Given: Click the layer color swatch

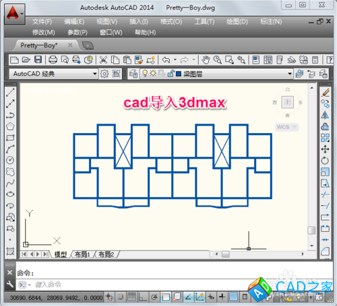Looking at the screenshot, I should [x=179, y=74].
